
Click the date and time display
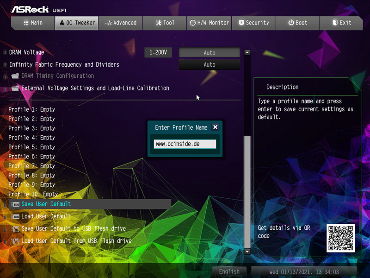pyautogui.click(x=304, y=272)
